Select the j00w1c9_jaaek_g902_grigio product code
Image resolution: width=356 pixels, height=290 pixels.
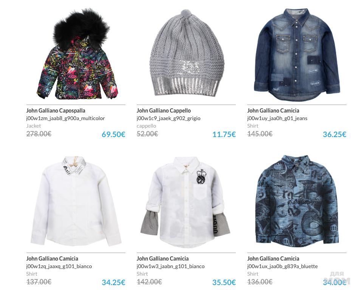point(169,119)
